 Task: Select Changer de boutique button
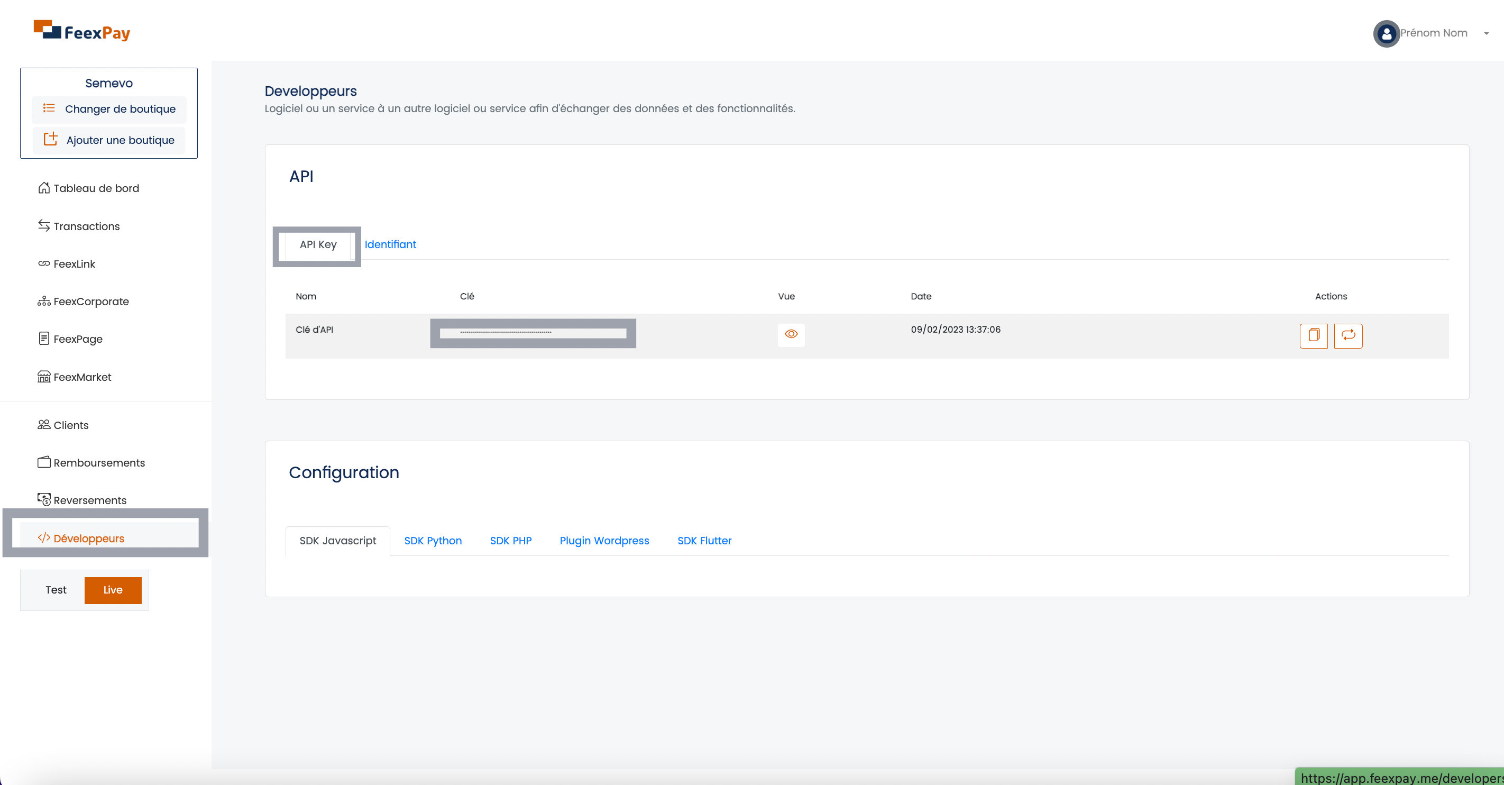[109, 109]
